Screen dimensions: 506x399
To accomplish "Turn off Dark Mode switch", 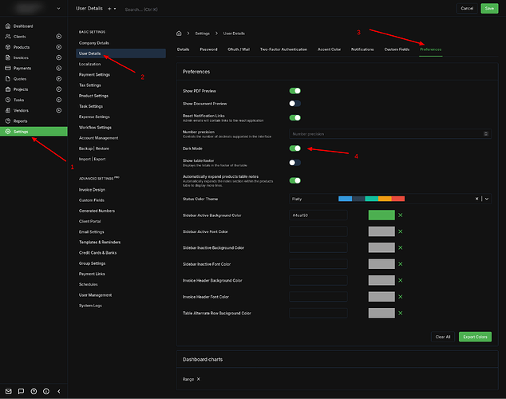I will point(295,148).
